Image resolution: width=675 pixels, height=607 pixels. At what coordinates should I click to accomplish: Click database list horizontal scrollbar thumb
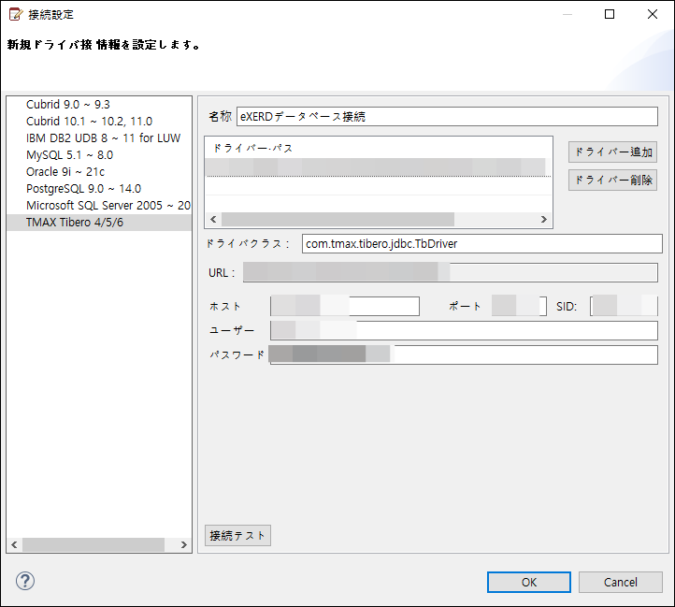93,544
